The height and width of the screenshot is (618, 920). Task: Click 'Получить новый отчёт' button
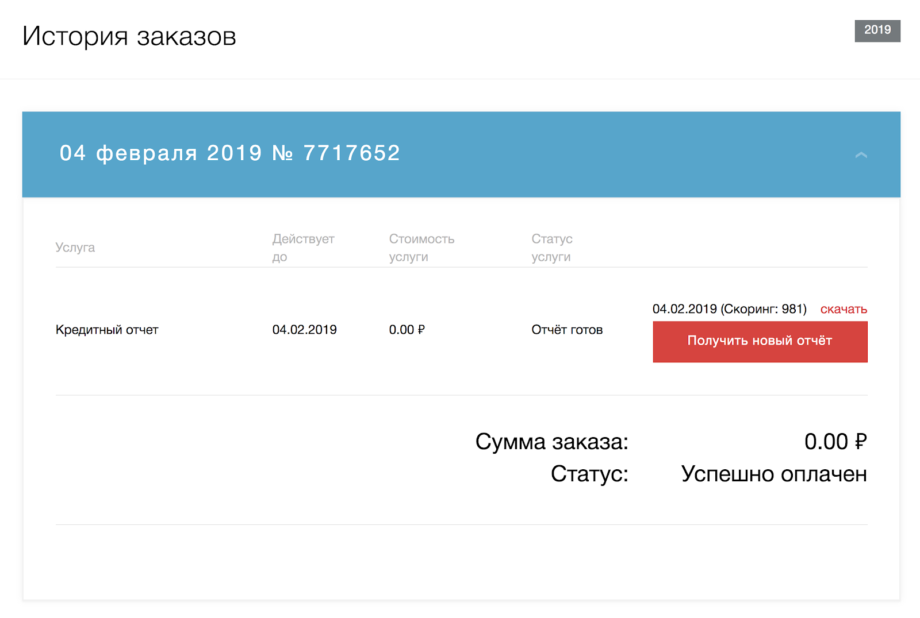coord(760,342)
